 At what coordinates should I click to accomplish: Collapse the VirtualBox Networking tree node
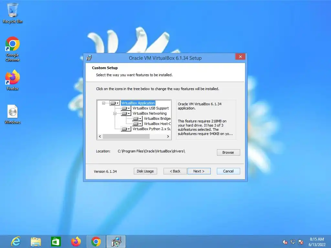pyautogui.click(x=115, y=113)
